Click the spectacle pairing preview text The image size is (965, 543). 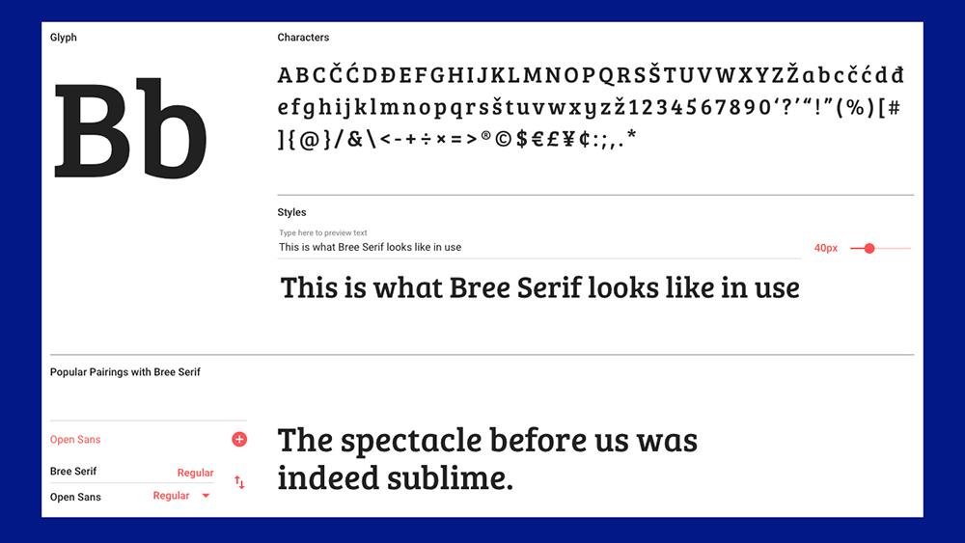pyautogui.click(x=487, y=459)
